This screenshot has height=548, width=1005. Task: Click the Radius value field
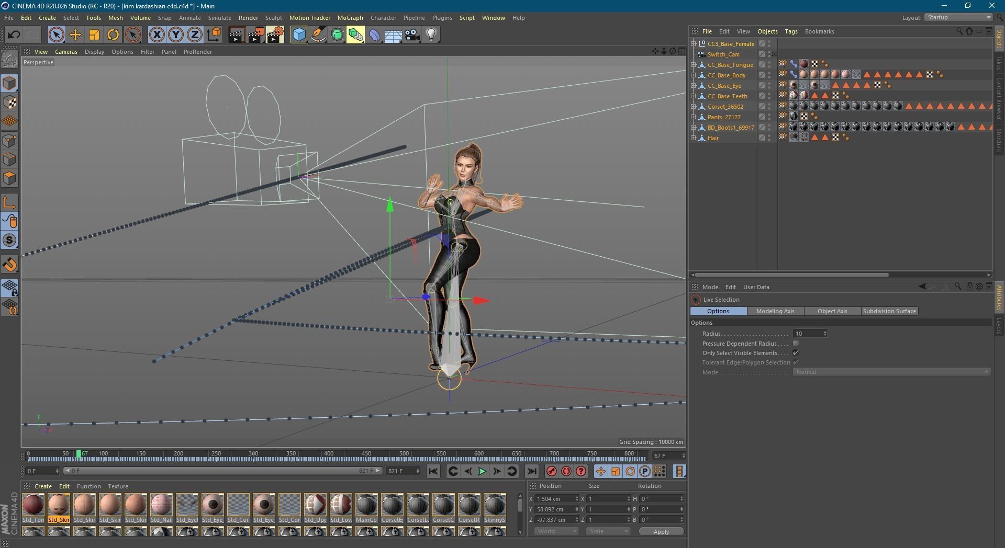pyautogui.click(x=810, y=334)
